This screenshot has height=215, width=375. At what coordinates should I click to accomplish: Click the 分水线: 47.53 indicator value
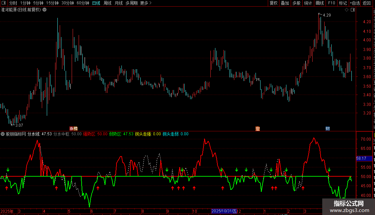[39, 134]
